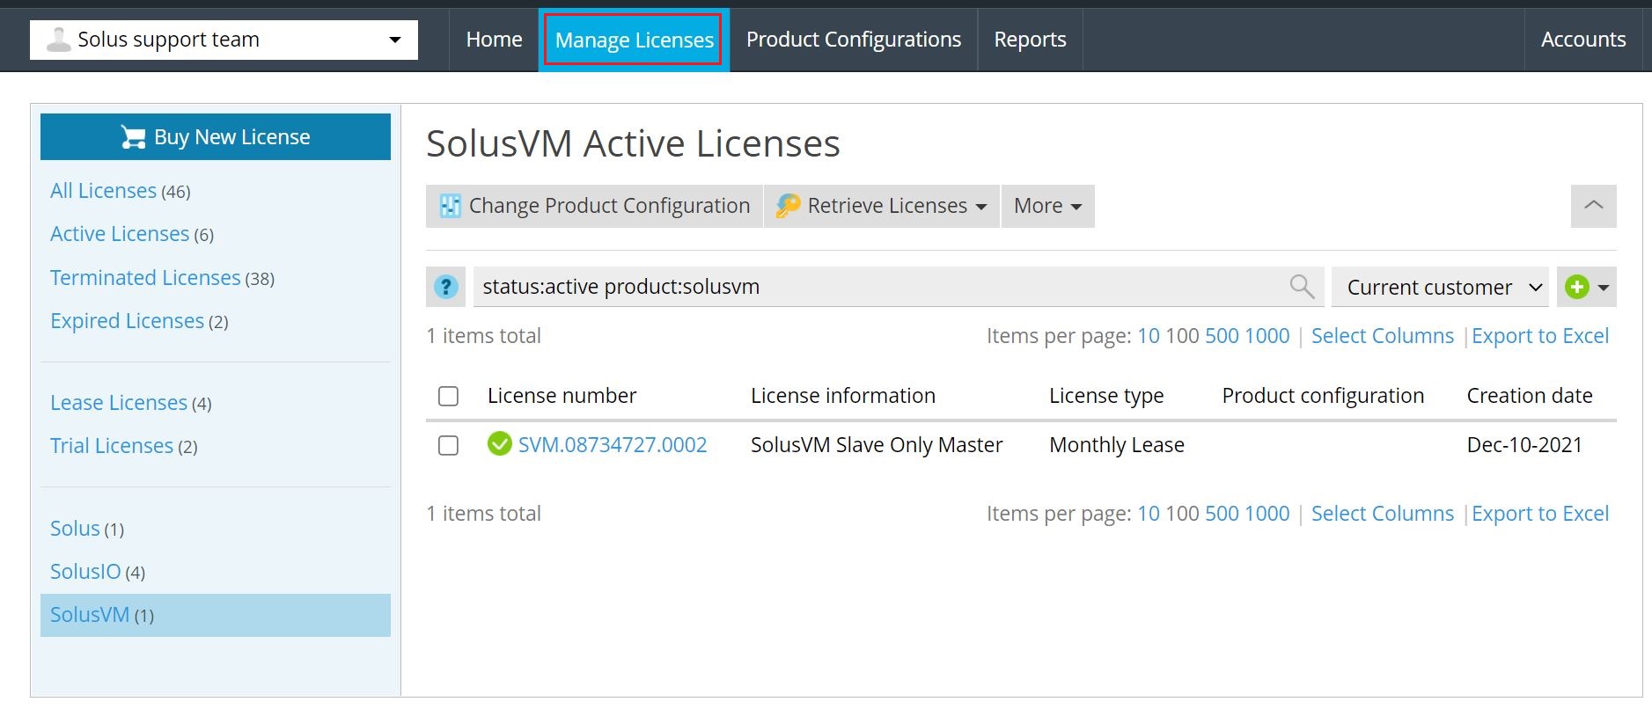1652x709 pixels.
Task: Open the Accounts menu item
Action: point(1582,40)
